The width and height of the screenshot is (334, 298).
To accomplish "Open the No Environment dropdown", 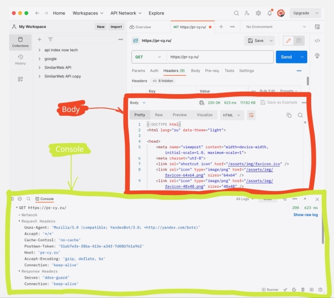I will [x=277, y=27].
